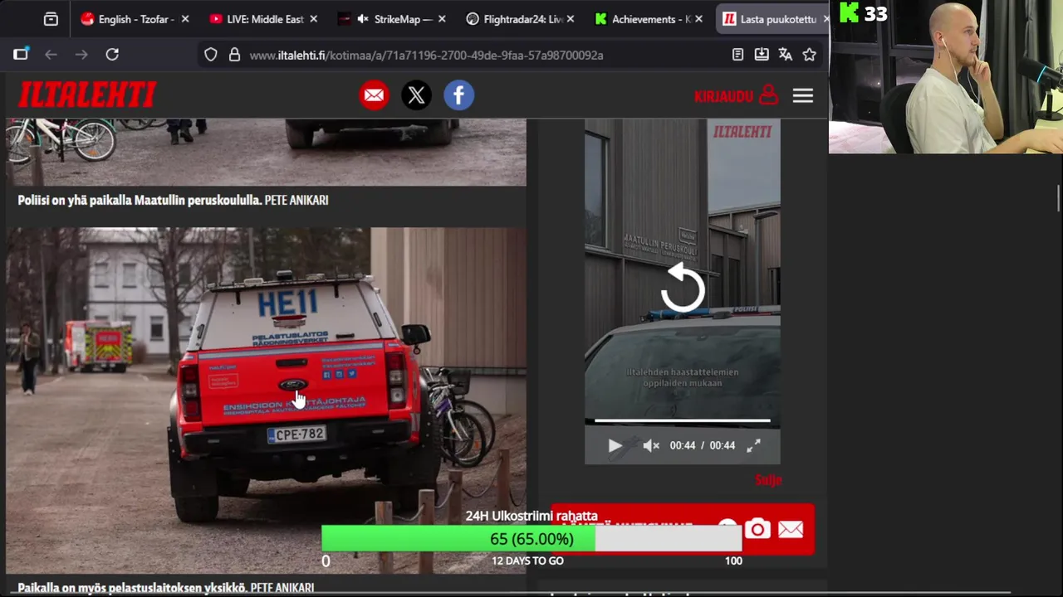Open the Firefox View tab list icon
This screenshot has height=597, width=1063.
(51, 19)
